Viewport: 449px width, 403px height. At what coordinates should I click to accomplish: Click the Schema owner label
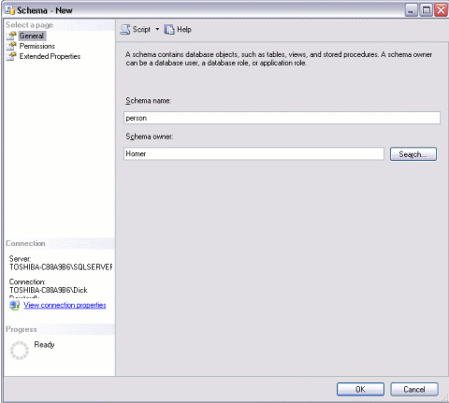click(150, 137)
